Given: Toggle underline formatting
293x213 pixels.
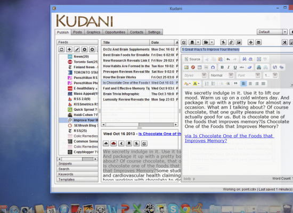Looking at the screenshot, I should (235, 67).
